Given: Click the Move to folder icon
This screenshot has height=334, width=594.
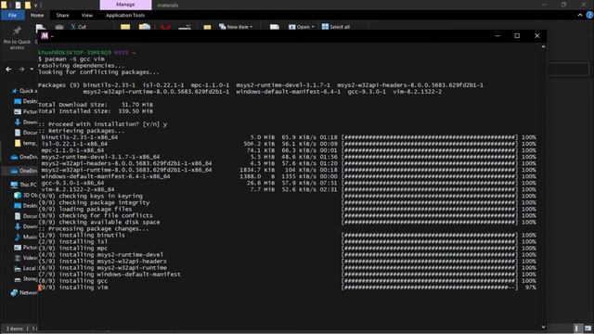Looking at the screenshot, I should [125, 27].
